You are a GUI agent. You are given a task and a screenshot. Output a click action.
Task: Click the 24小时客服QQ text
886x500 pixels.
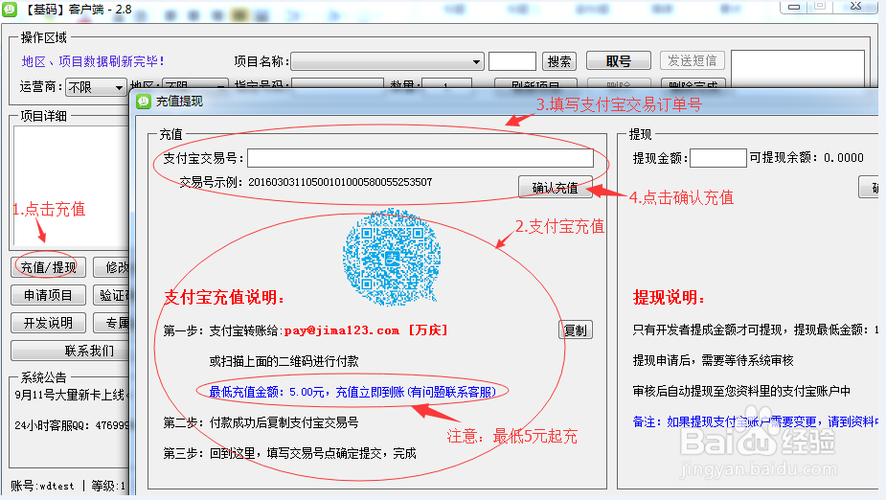pyautogui.click(x=72, y=425)
